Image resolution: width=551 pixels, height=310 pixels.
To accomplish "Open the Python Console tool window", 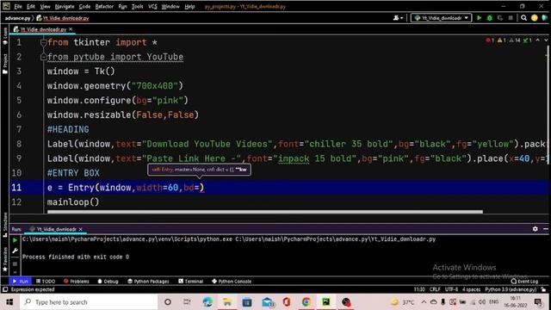I will coord(232,282).
